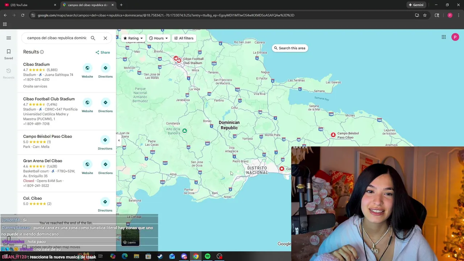Image resolution: width=464 pixels, height=261 pixels.
Task: Open the Campo Béisbol Paso Cibao result
Action: (x=47, y=136)
